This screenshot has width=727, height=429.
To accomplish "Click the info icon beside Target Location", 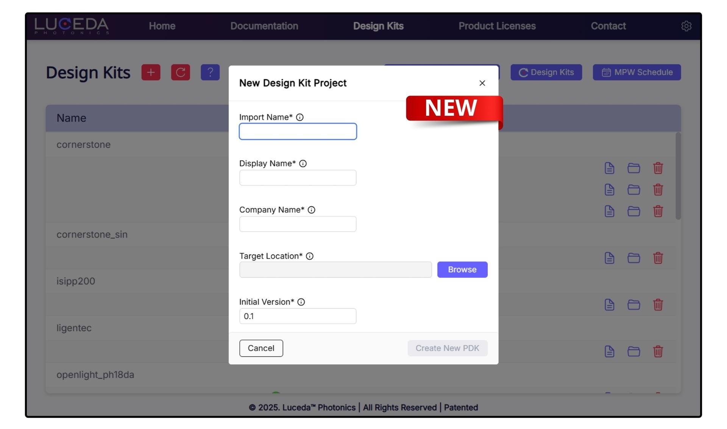I will (310, 256).
